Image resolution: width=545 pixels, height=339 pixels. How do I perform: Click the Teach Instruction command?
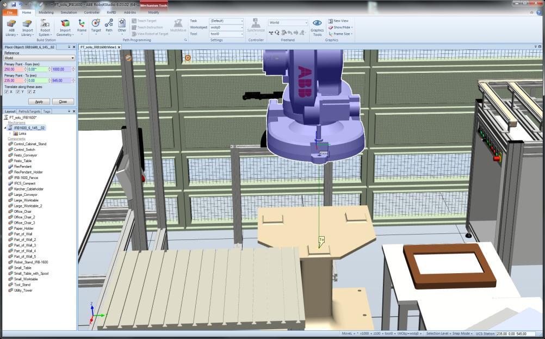(x=147, y=27)
